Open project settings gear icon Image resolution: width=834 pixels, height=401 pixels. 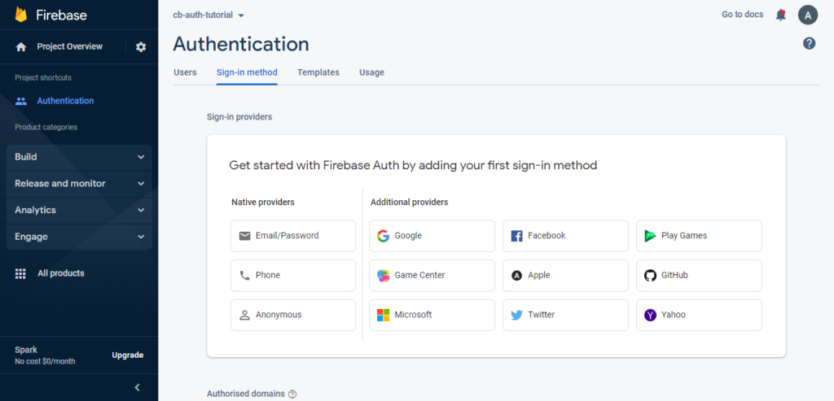pyautogui.click(x=140, y=46)
